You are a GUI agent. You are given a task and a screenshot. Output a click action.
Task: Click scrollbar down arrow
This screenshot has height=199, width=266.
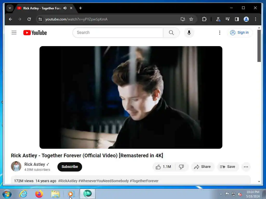tap(259, 182)
